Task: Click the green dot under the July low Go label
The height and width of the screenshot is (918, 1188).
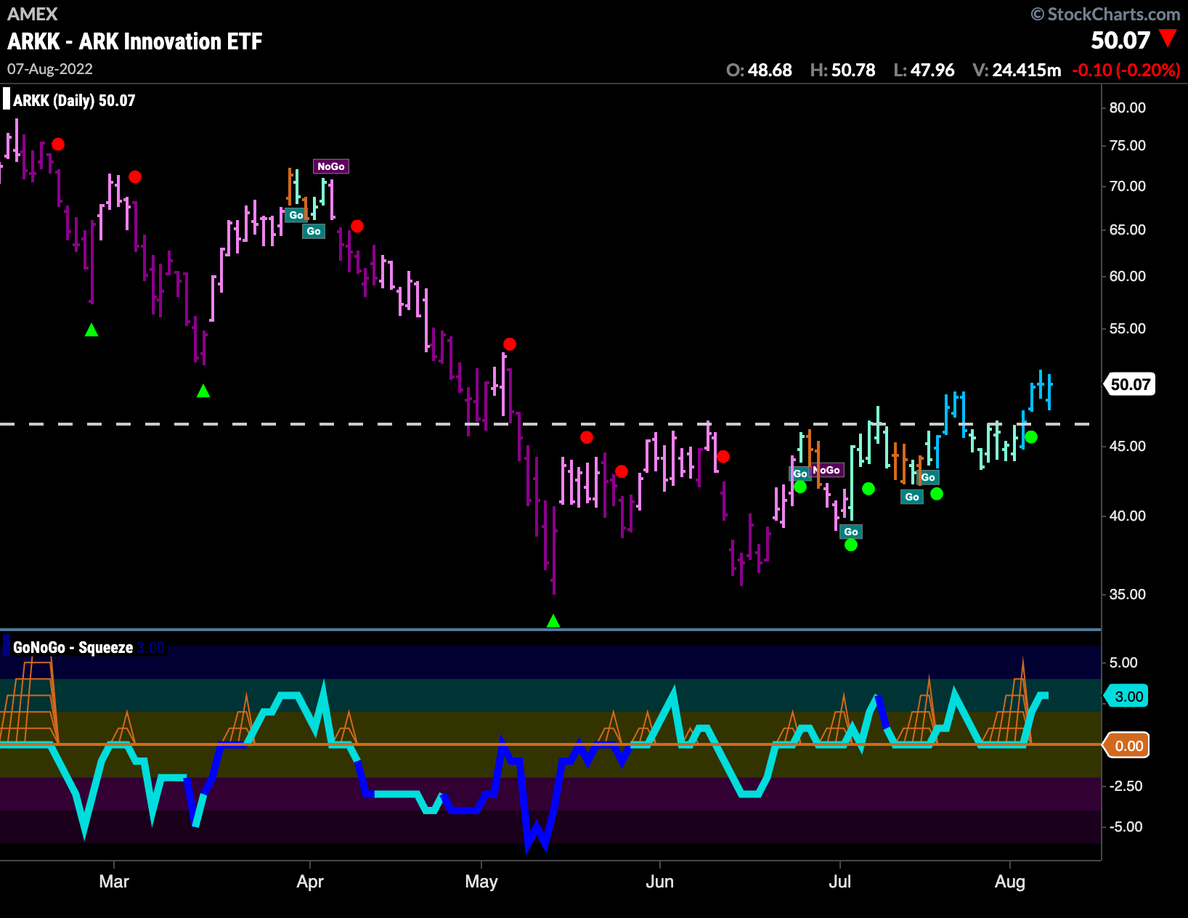Action: (851, 545)
